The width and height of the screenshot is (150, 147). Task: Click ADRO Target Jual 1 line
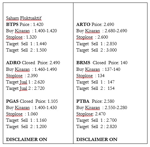(x=25, y=82)
